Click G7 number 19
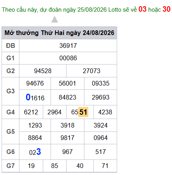The height and width of the screenshot is (175, 172). pyautogui.click(x=31, y=166)
